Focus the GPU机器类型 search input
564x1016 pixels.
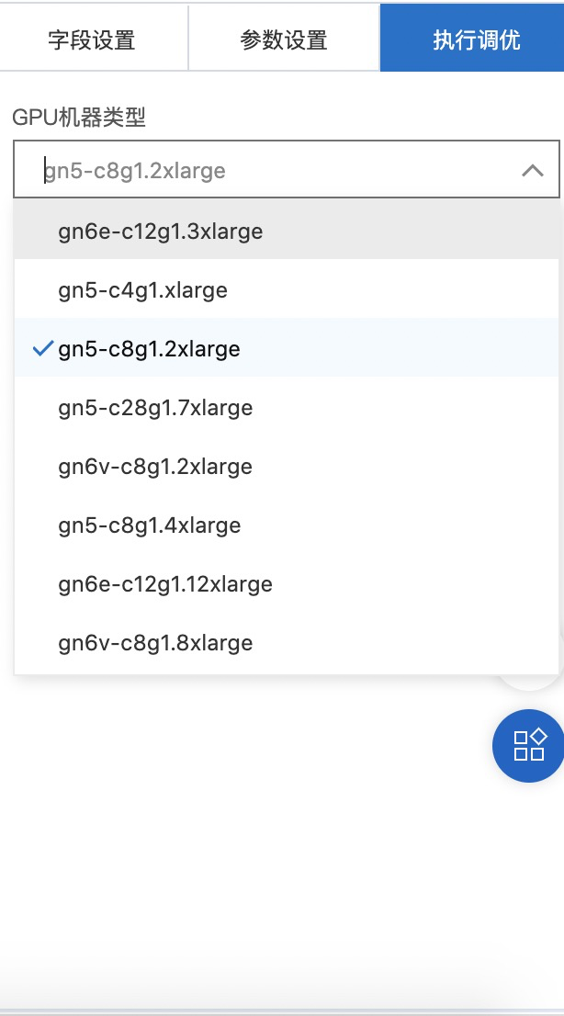point(286,169)
